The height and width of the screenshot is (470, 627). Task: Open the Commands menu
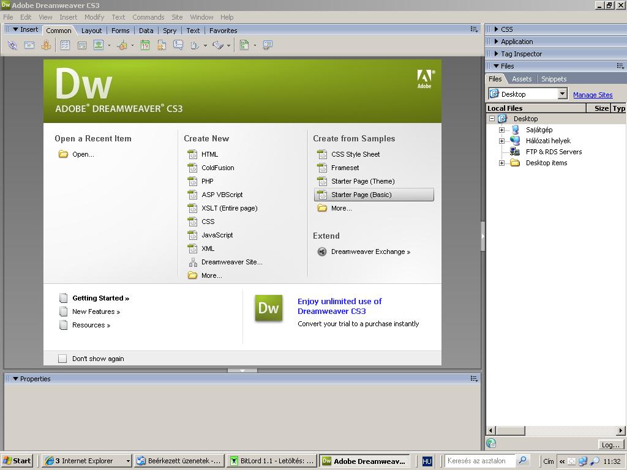(x=148, y=17)
